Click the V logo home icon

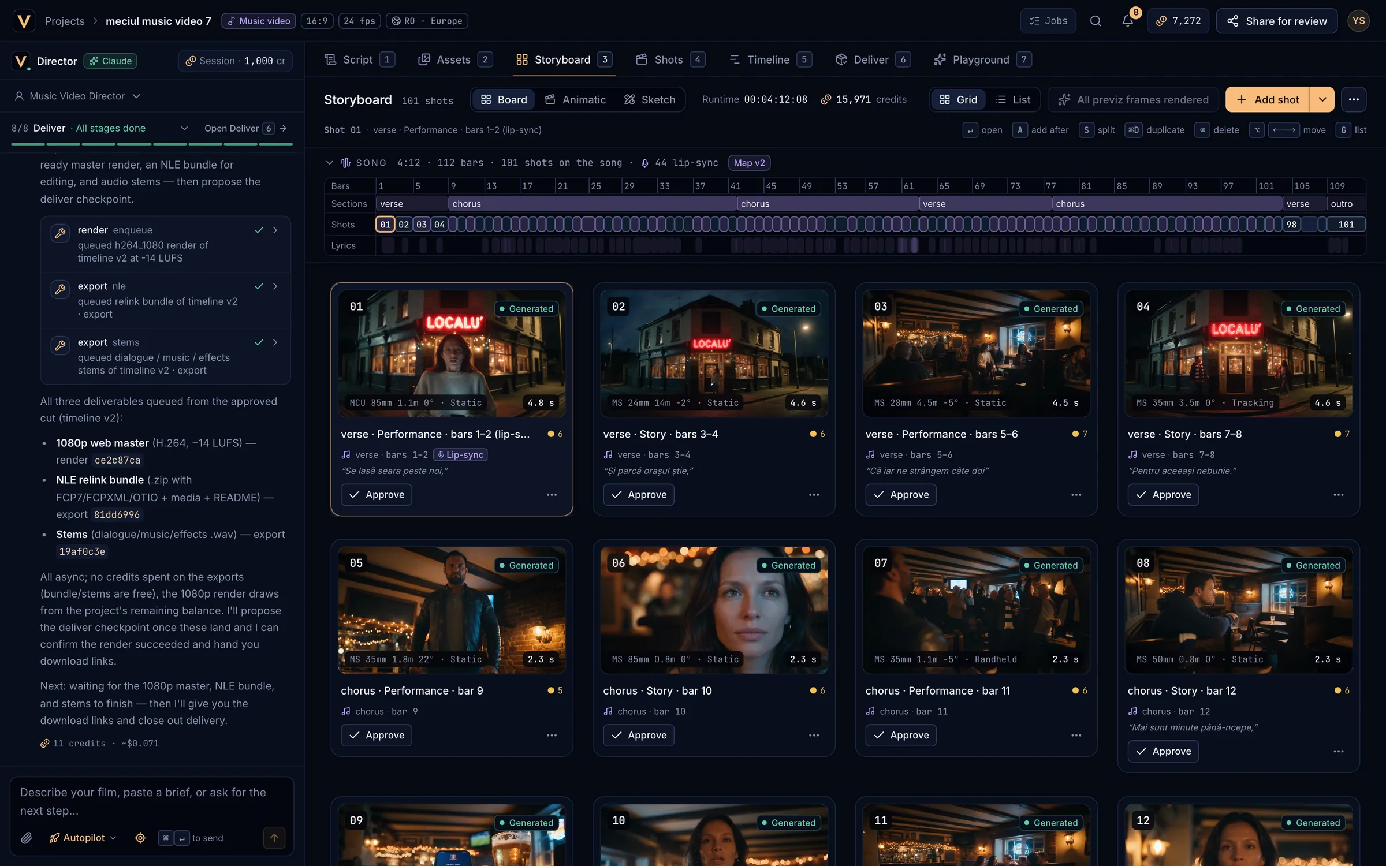pyautogui.click(x=24, y=21)
